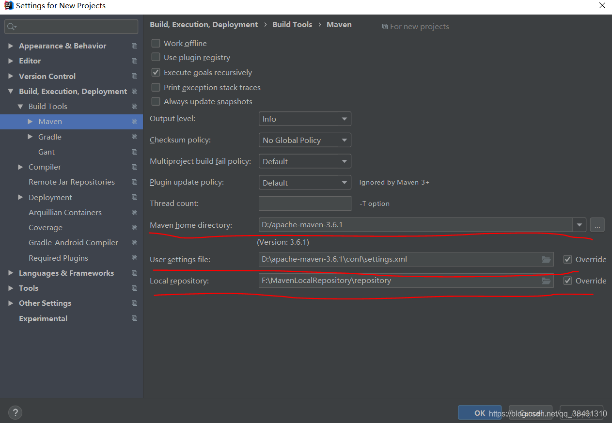Select Remote Jar Repositories settings
Screen dimensions: 612x423
(x=72, y=182)
